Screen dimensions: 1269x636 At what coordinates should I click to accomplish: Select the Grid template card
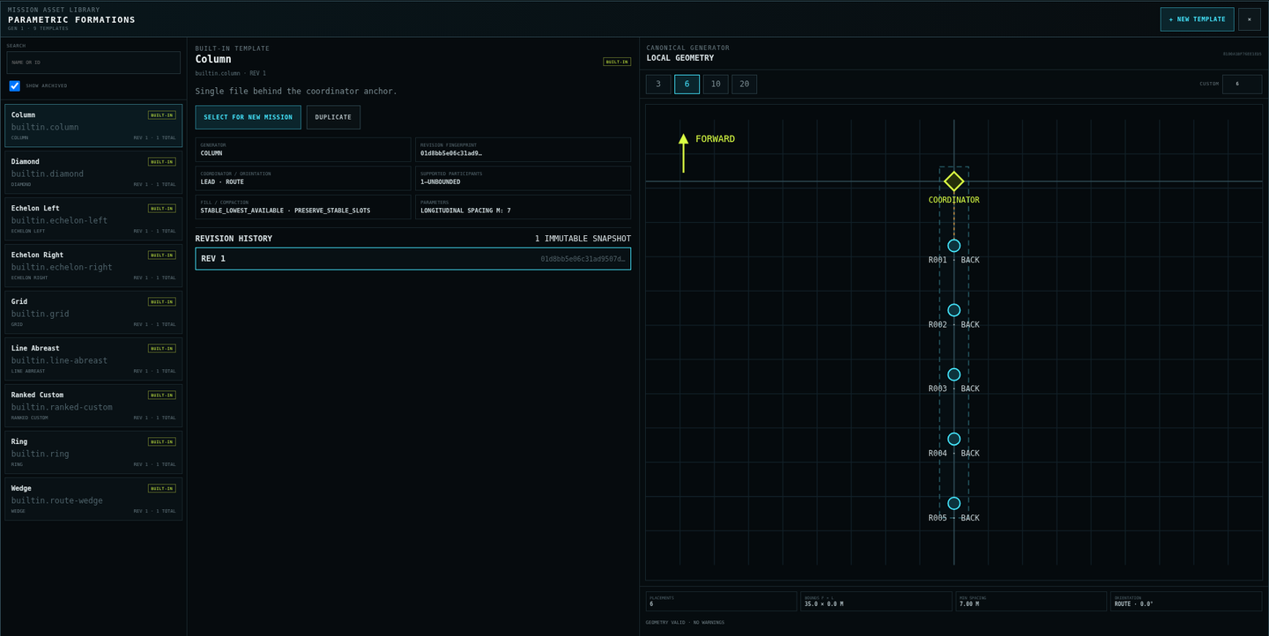[x=93, y=312]
